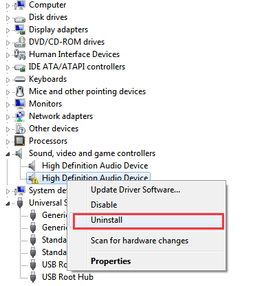Expand the Human Interface Devices node
The image size is (253, 286).
tap(8, 55)
